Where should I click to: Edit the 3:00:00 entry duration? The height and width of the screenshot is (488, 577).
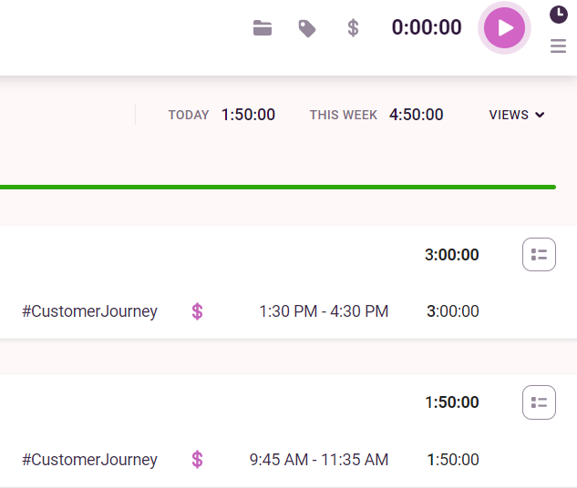[x=453, y=311]
